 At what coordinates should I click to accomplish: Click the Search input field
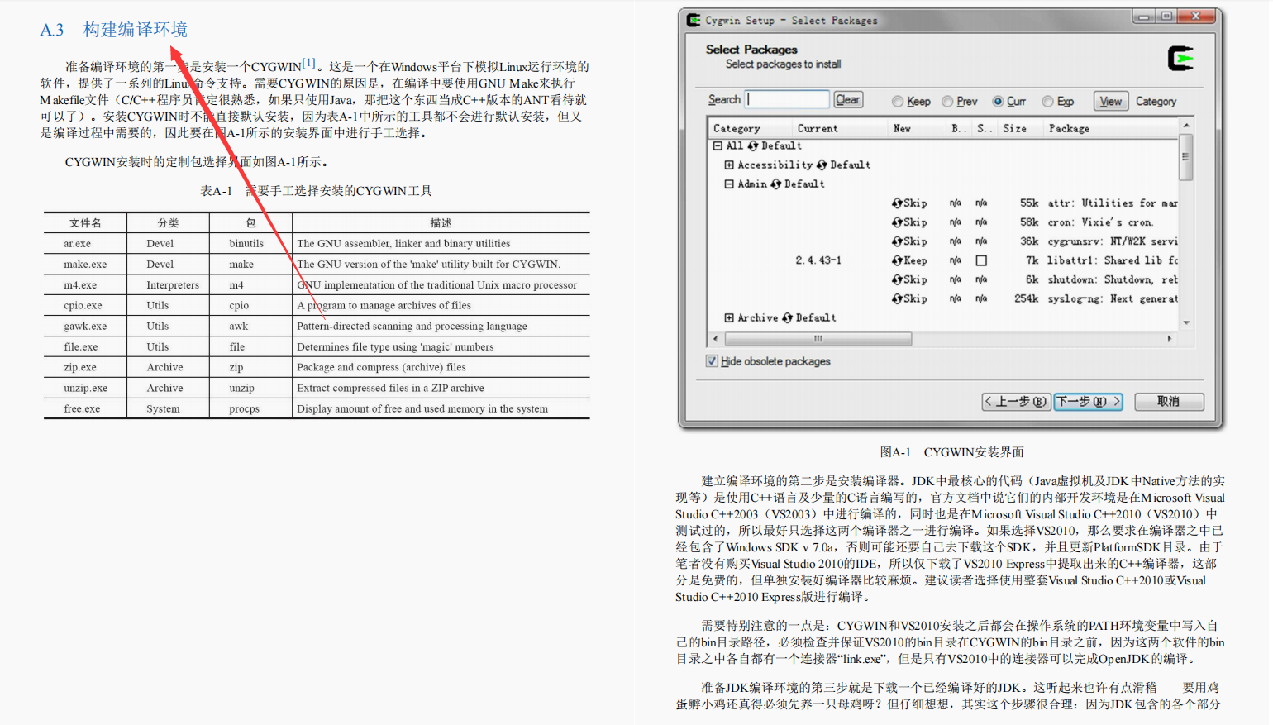[x=787, y=99]
